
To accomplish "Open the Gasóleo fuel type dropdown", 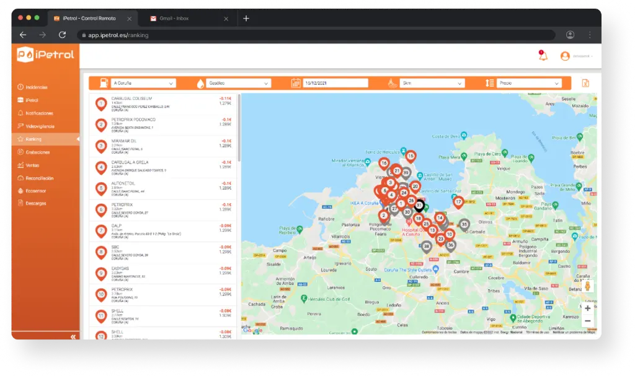I will [x=239, y=83].
